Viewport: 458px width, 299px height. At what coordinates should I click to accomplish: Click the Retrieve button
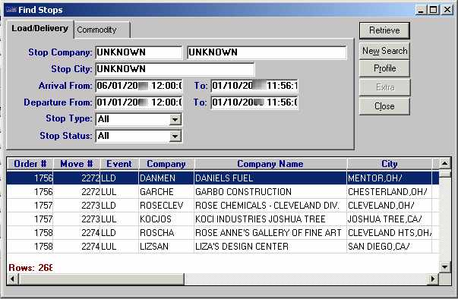click(384, 30)
